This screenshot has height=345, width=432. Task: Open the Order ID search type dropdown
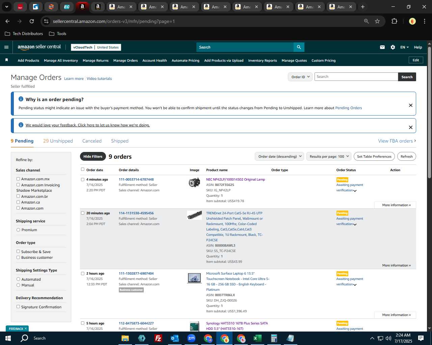pyautogui.click(x=300, y=77)
